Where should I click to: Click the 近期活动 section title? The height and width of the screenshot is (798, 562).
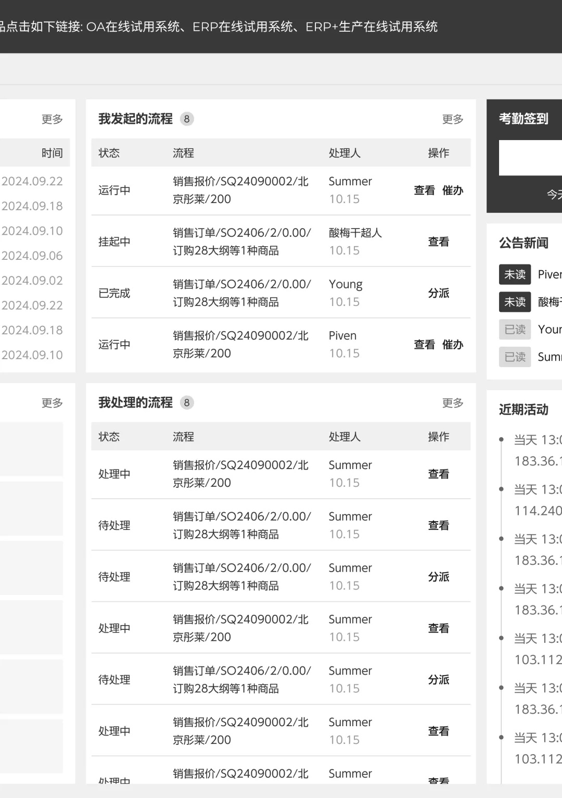(523, 410)
